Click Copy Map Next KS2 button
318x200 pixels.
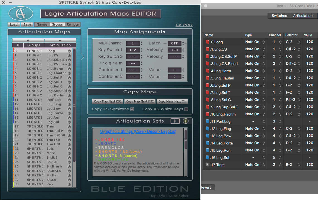(140, 101)
